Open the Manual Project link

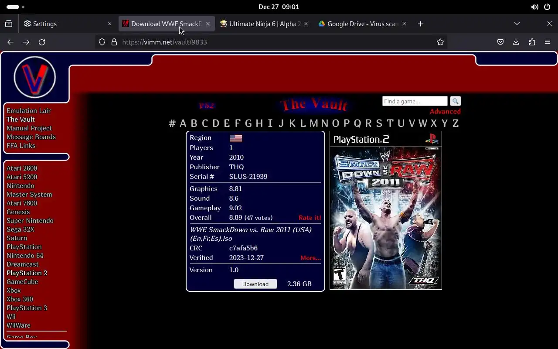(x=29, y=128)
